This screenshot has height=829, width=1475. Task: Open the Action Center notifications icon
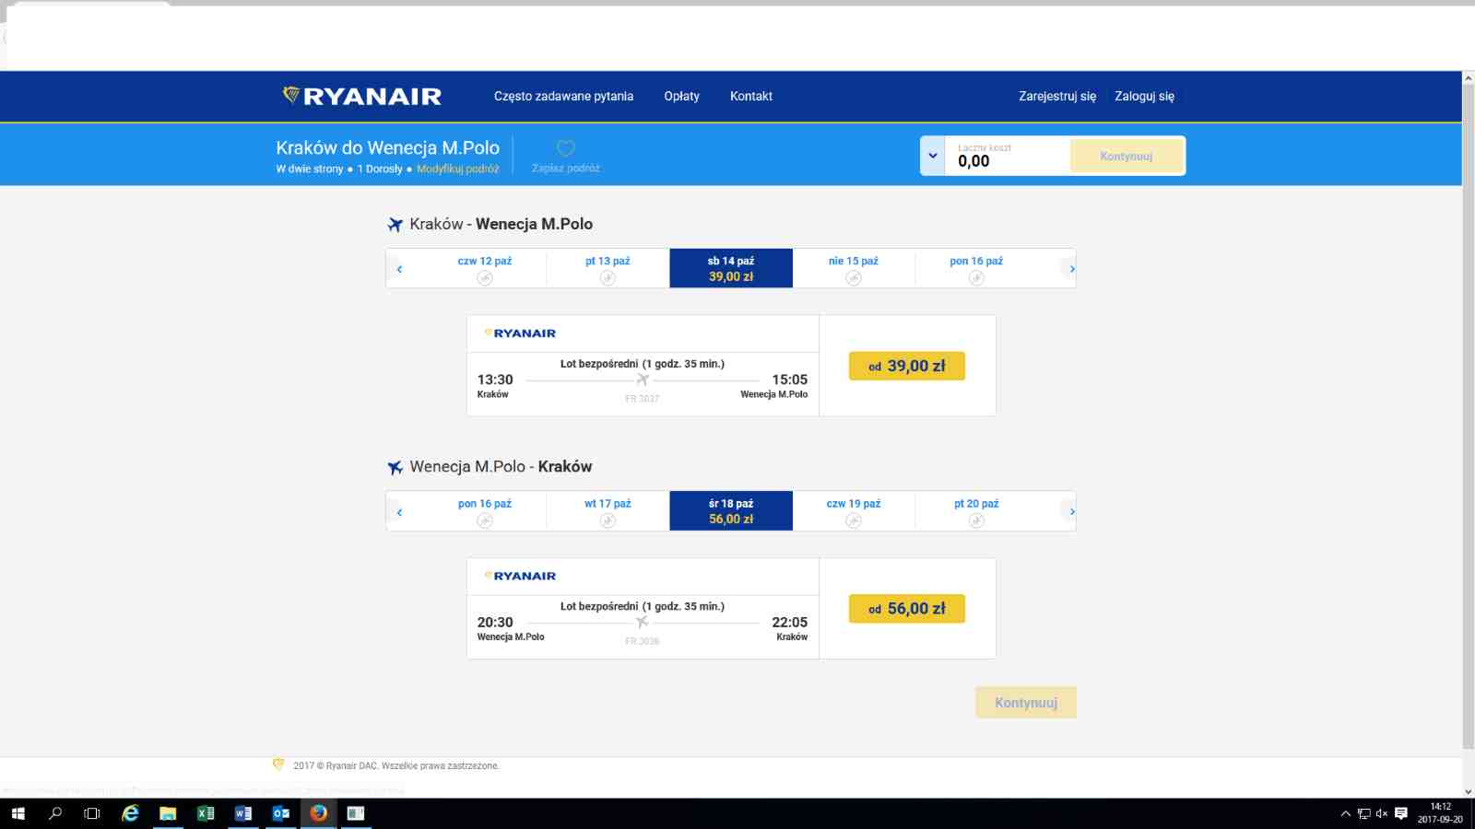(x=1401, y=813)
